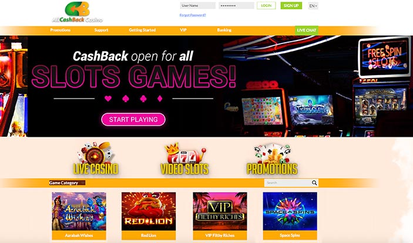Click the AllCashBack Casino logo
Image resolution: width=413 pixels, height=243 pixels.
pyautogui.click(x=78, y=12)
